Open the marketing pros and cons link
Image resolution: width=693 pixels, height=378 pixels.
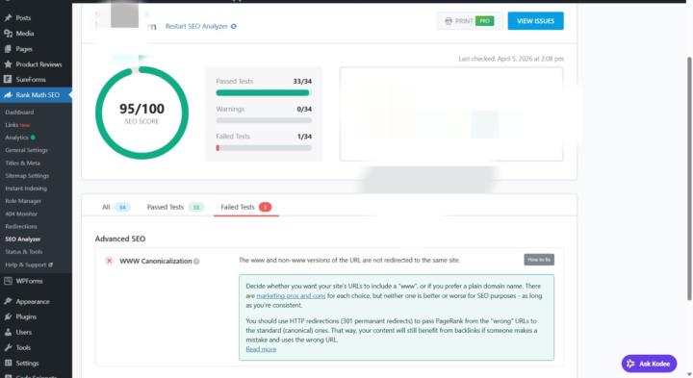click(291, 296)
